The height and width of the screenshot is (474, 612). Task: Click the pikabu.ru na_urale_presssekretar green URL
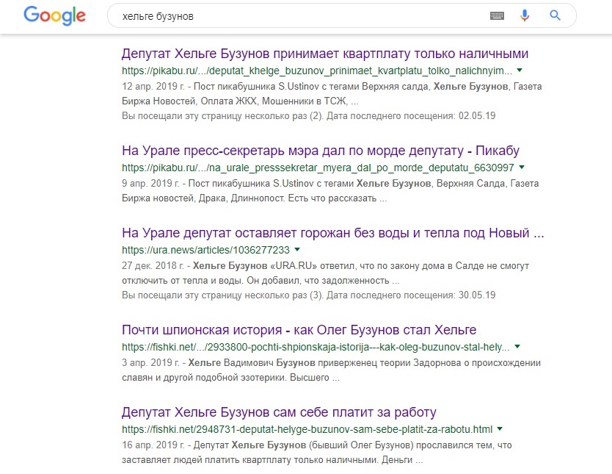[x=318, y=168]
